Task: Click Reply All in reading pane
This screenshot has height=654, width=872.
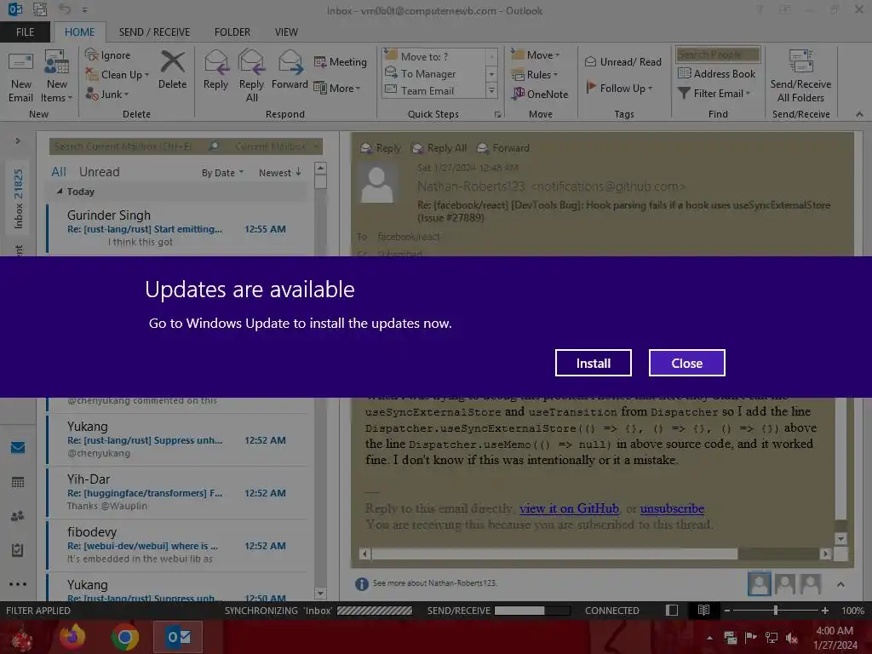Action: [x=439, y=148]
